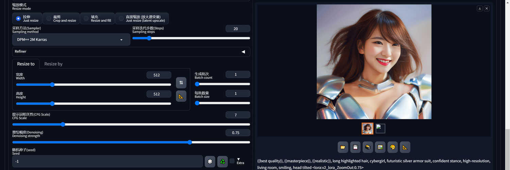Enable the Extra seed checkbox
The height and width of the screenshot is (170, 510).
pyautogui.click(x=232, y=161)
